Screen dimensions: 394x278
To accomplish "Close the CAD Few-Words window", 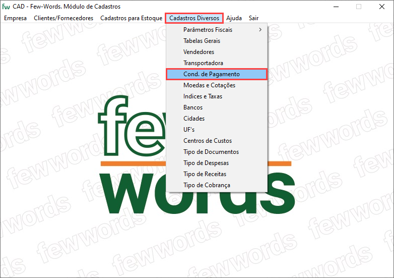I will [382, 7].
